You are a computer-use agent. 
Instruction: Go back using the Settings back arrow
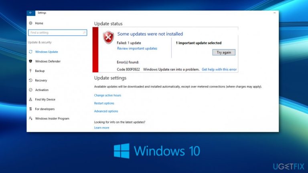tap(30, 13)
